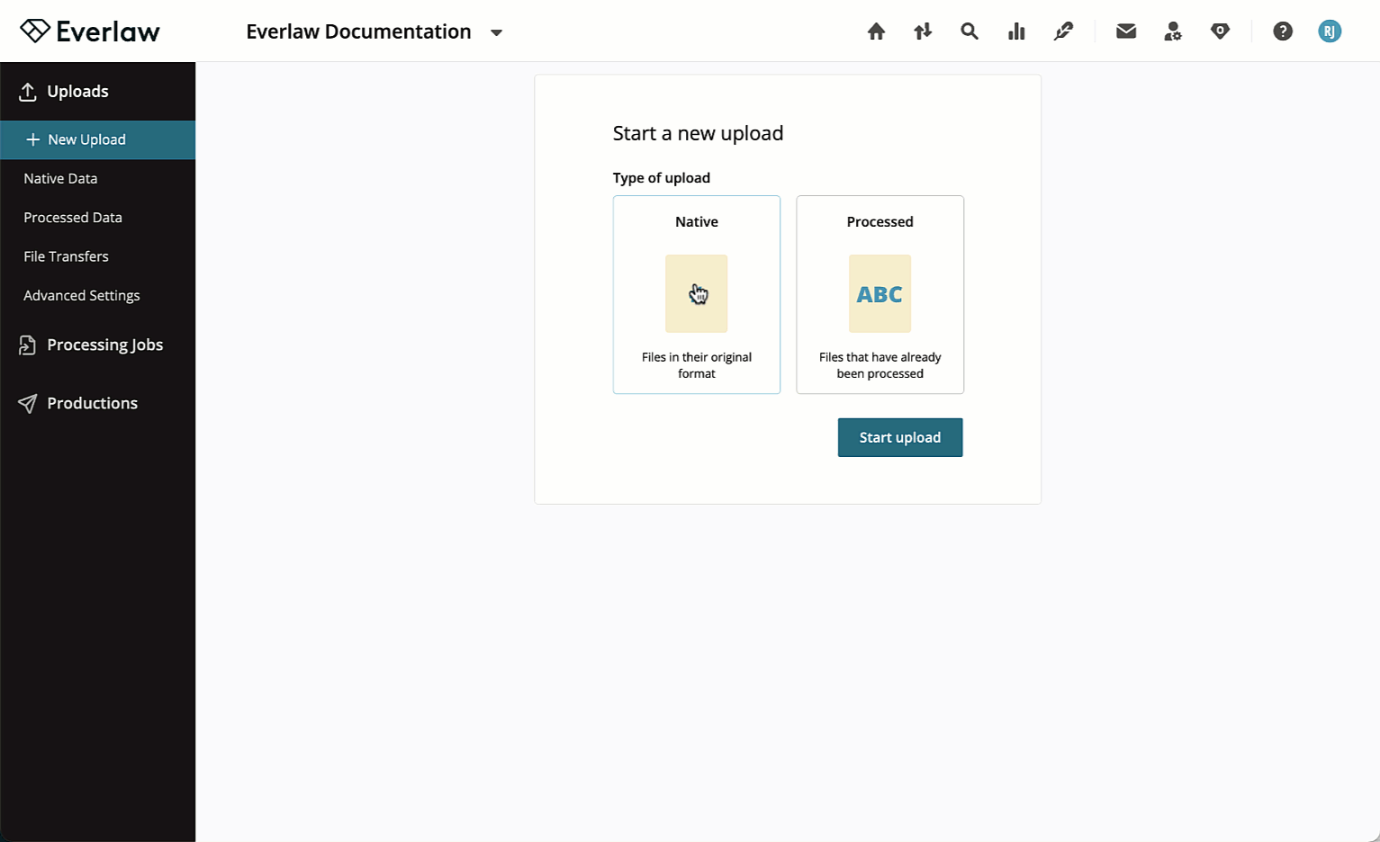The height and width of the screenshot is (842, 1380).
Task: Click the 'Processed' card title
Action: point(880,221)
